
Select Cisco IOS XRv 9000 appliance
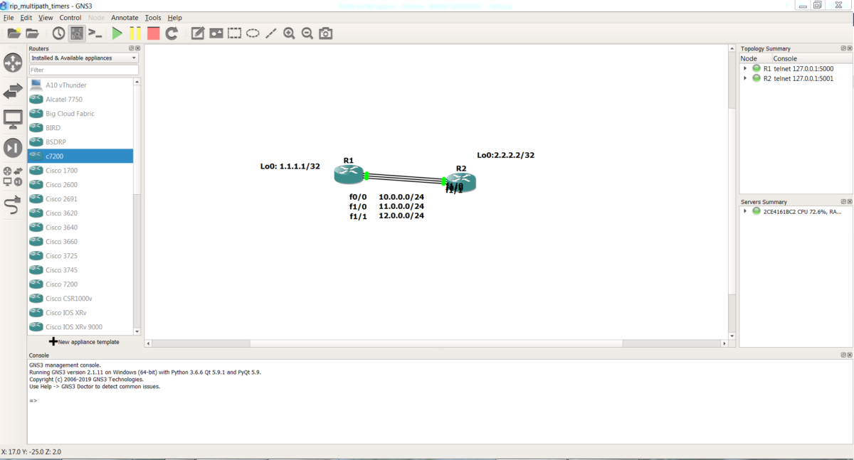tap(80, 327)
